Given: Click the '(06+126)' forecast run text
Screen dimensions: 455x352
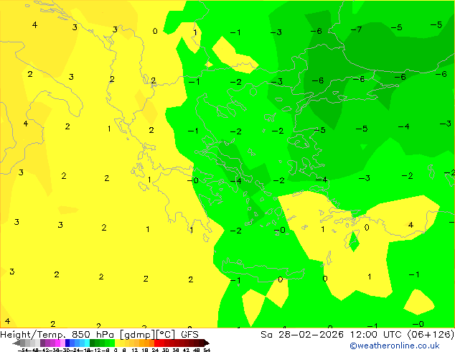Looking at the screenshot, I should pyautogui.click(x=431, y=334).
